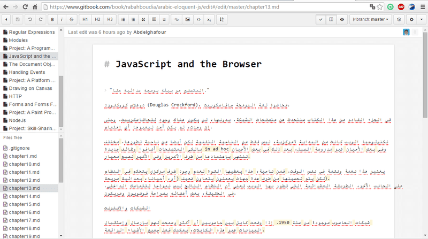Insert a bulleted list

point(123,19)
